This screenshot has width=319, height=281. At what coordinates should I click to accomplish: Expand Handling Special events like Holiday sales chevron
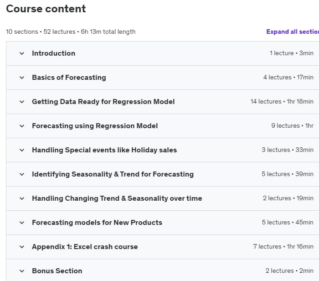coord(22,150)
